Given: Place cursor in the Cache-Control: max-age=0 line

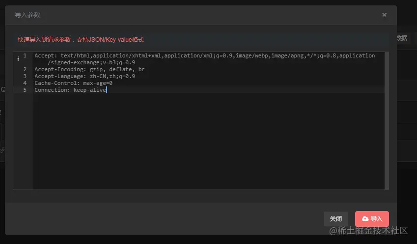Looking at the screenshot, I should (73, 83).
